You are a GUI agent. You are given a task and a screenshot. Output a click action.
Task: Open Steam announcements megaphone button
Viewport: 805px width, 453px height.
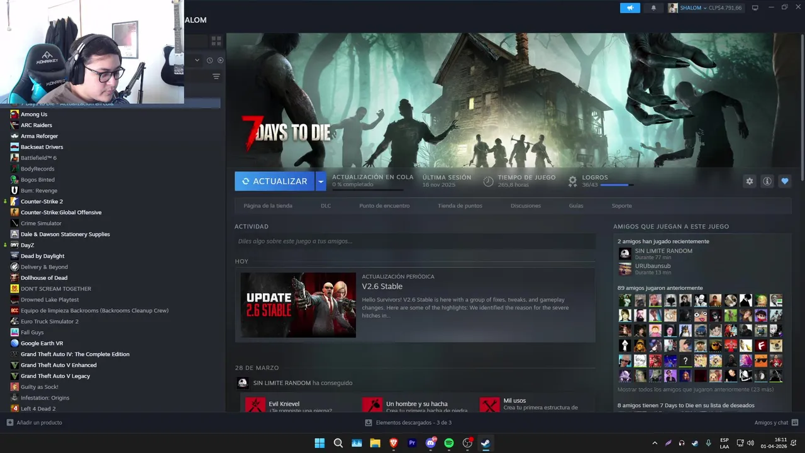(x=630, y=8)
